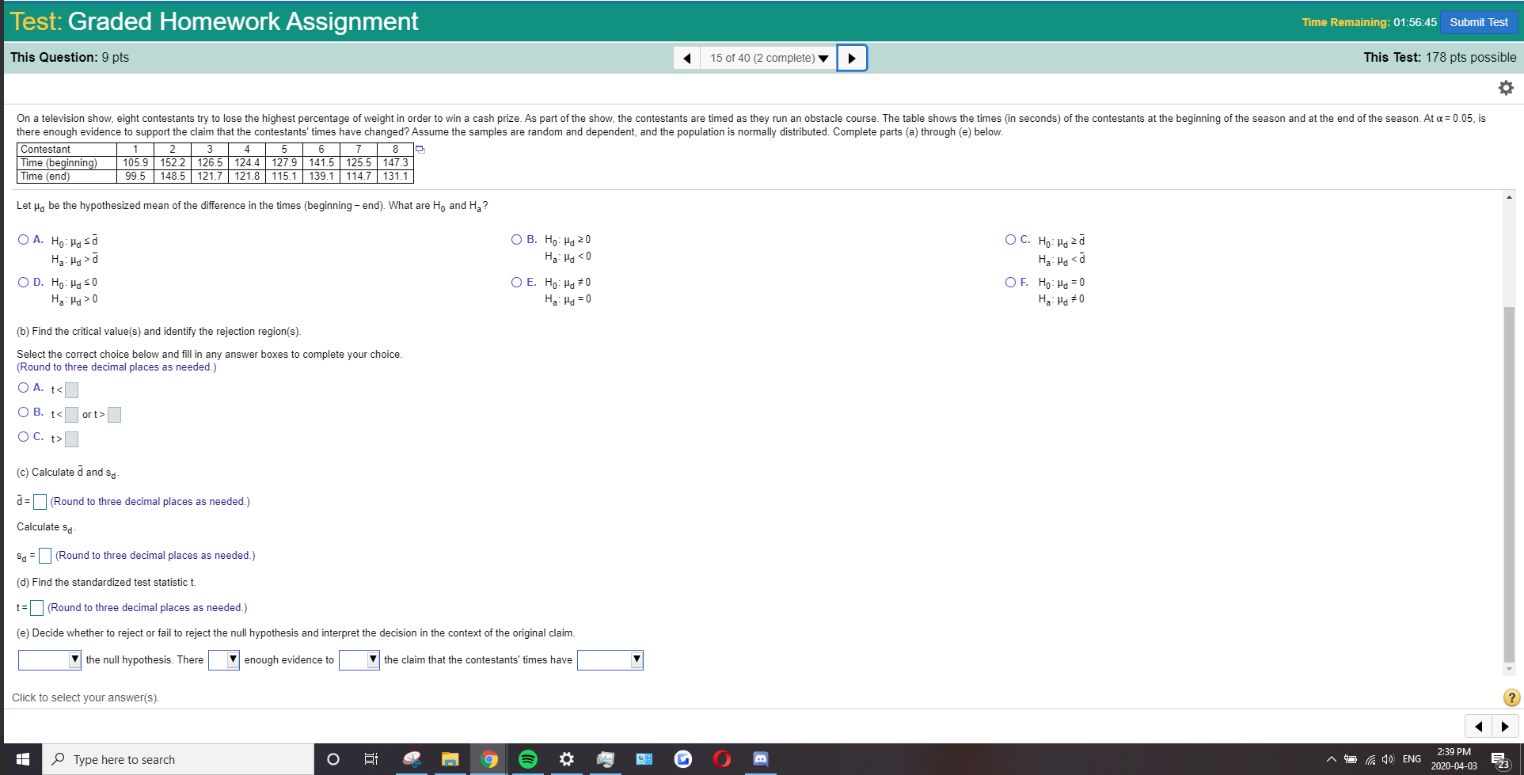Select hypothesis option F

coord(1010,281)
